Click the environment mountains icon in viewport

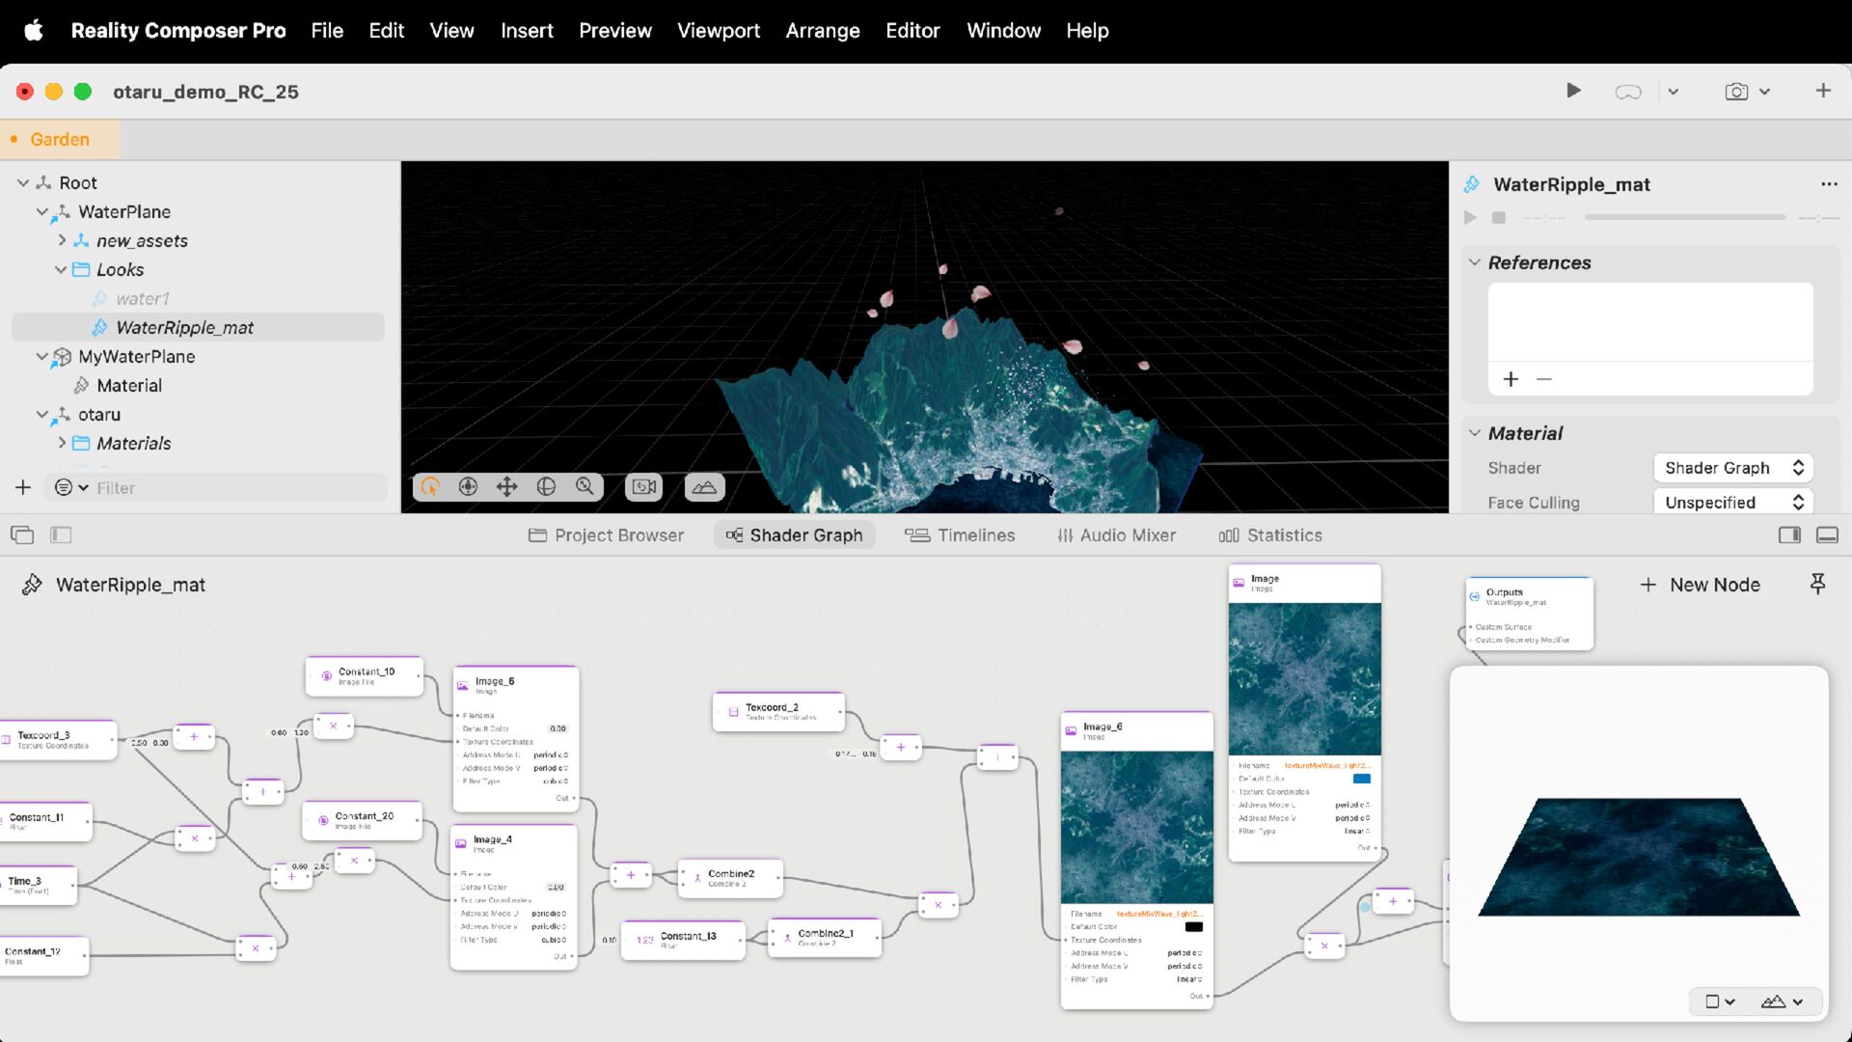click(704, 487)
